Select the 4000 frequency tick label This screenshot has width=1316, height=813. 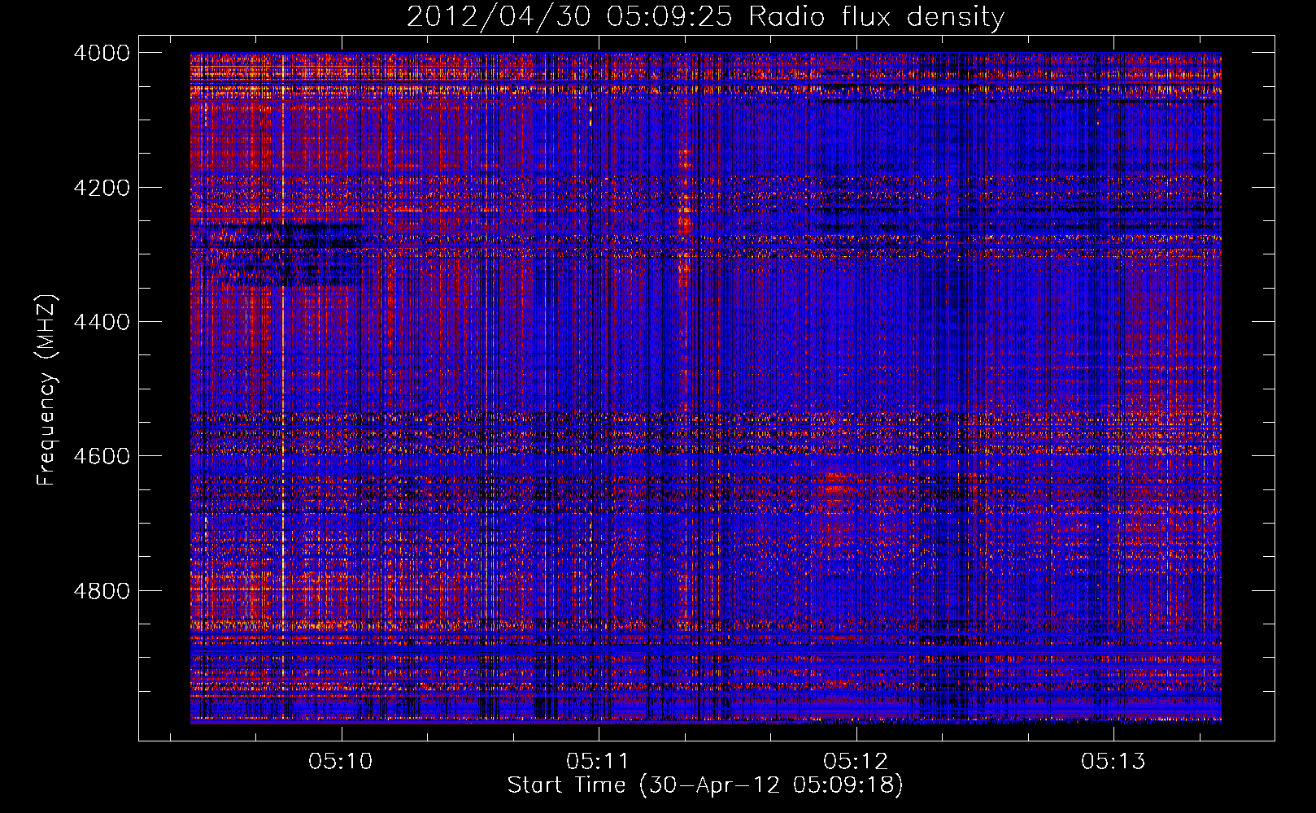tap(102, 53)
